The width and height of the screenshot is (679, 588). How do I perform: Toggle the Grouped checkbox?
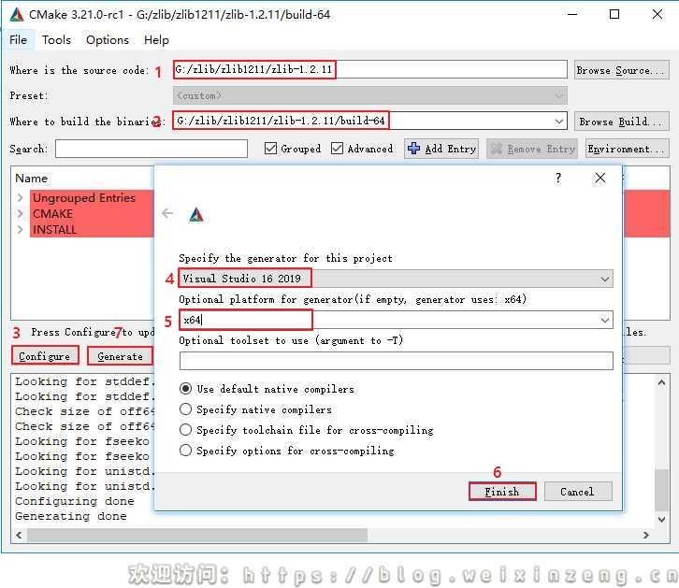pos(270,149)
